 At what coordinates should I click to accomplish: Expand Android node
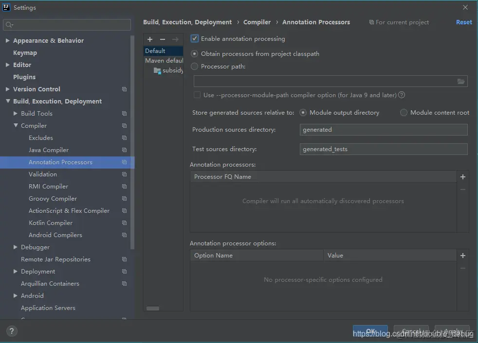pyautogui.click(x=16, y=296)
